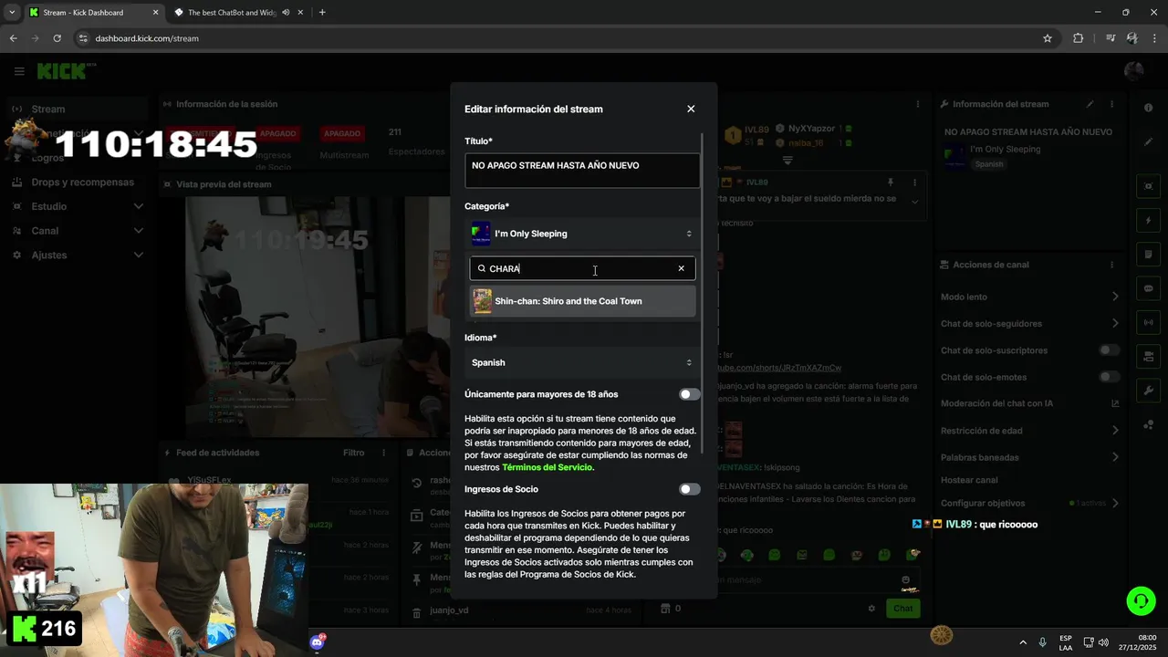Click the green Chat send button

(902, 609)
